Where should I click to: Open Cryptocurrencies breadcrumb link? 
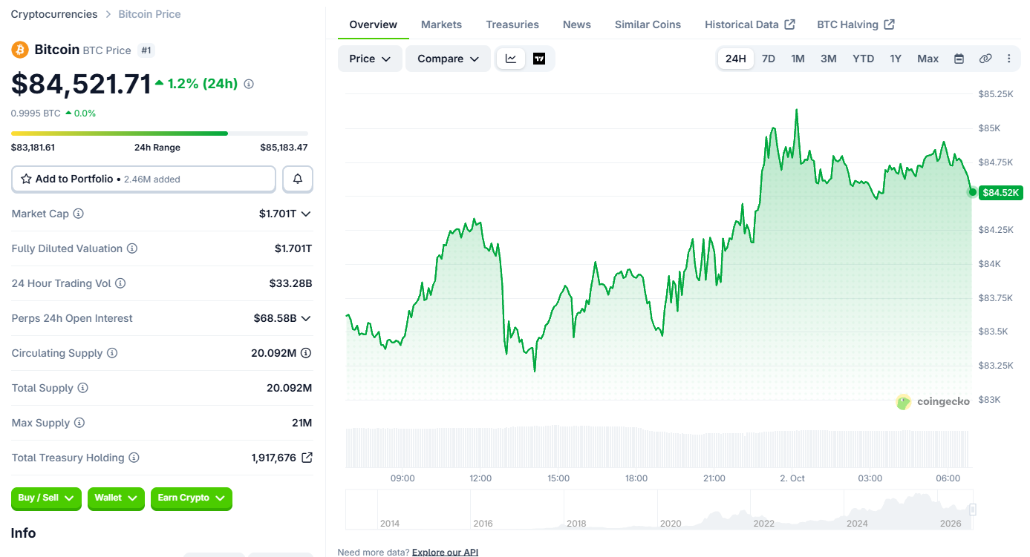point(54,14)
